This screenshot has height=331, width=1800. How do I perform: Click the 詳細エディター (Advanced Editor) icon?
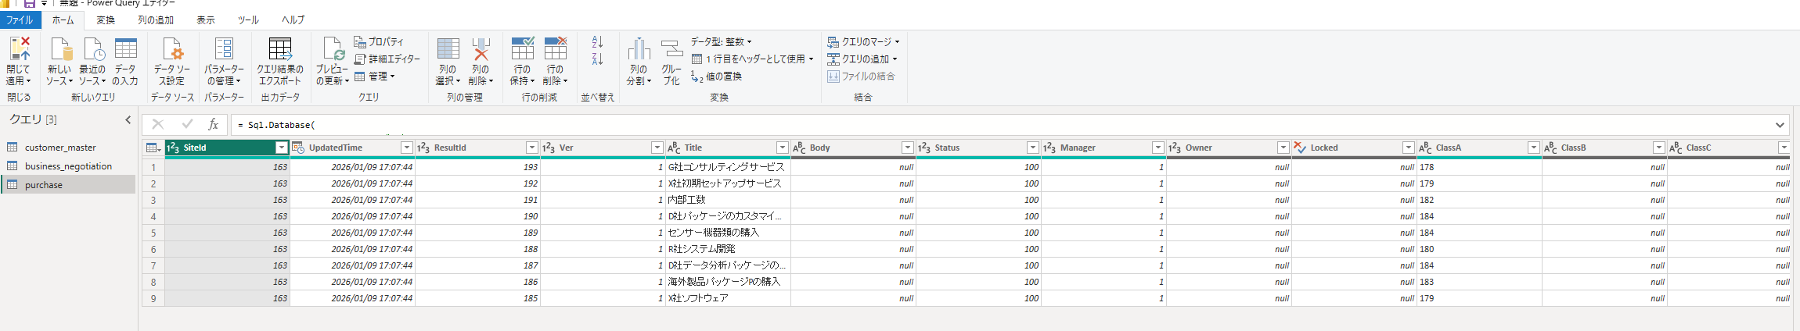[x=361, y=59]
